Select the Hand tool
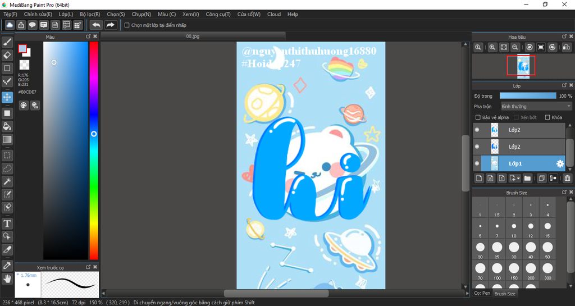 (x=7, y=278)
